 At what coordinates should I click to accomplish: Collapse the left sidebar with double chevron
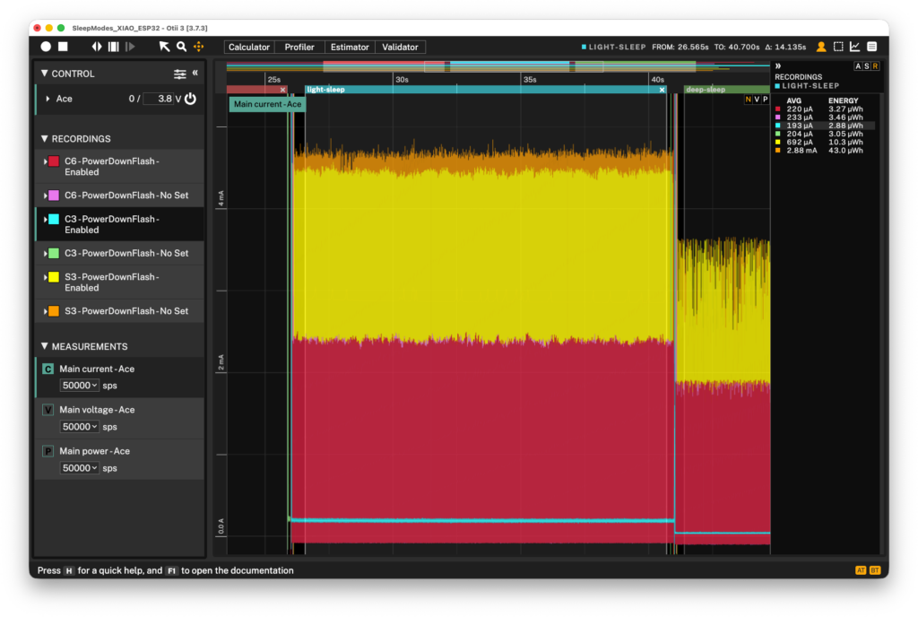click(195, 73)
